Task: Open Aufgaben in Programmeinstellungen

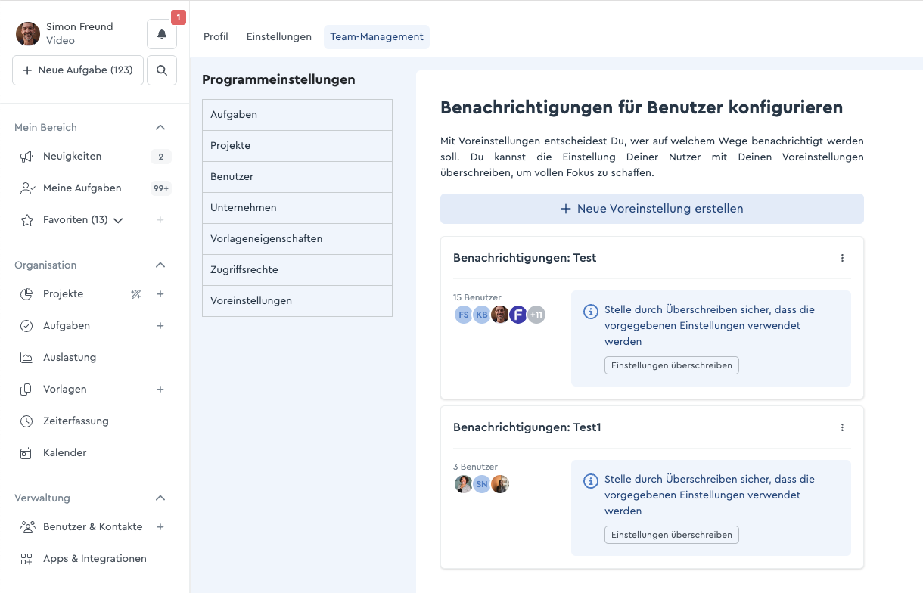Action: [x=297, y=115]
